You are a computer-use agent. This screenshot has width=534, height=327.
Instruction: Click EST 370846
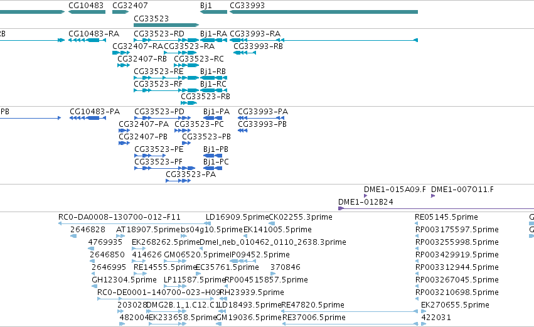point(273,274)
